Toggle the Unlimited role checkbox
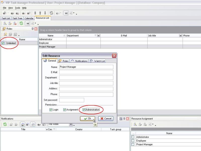Screen dimensions: 201x151 click(x=3, y=43)
